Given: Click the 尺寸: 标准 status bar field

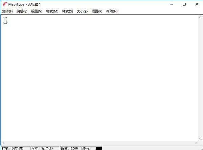Looking at the screenshot, I should pos(44,148).
